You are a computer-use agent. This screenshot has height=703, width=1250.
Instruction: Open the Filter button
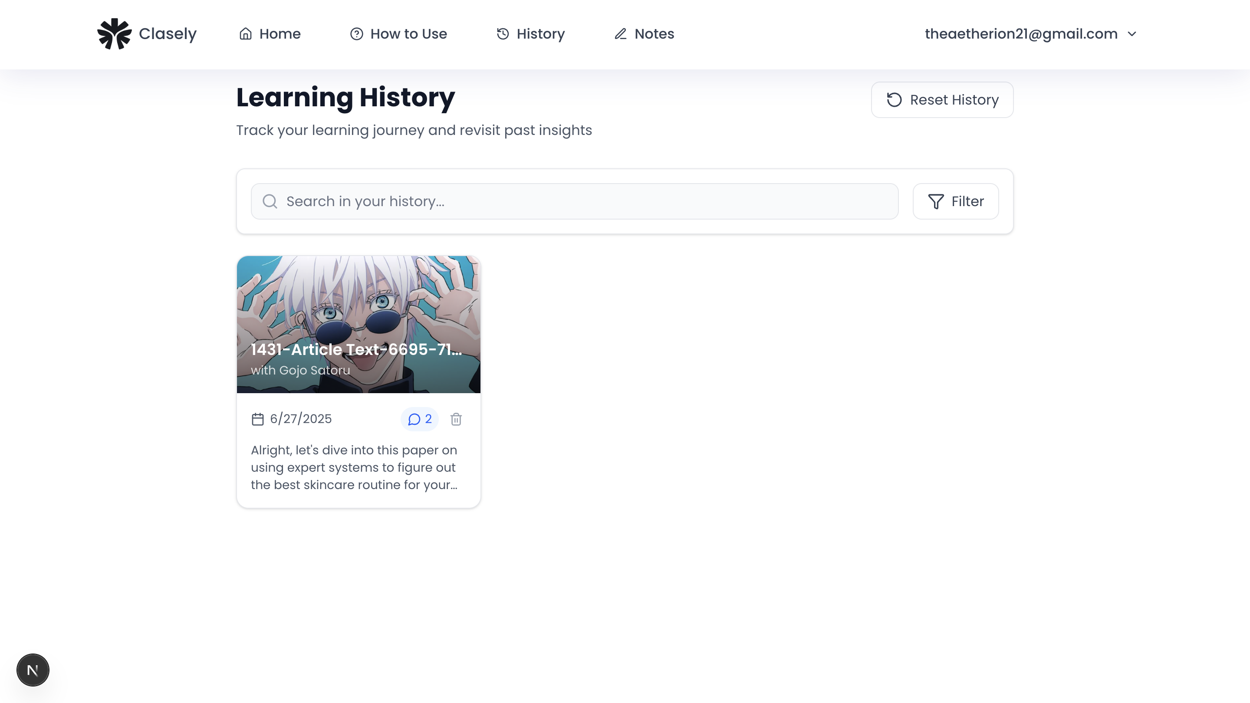(955, 201)
